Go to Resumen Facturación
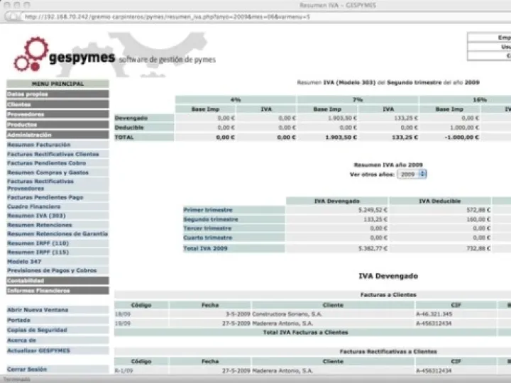511x383 pixels. pyautogui.click(x=40, y=145)
